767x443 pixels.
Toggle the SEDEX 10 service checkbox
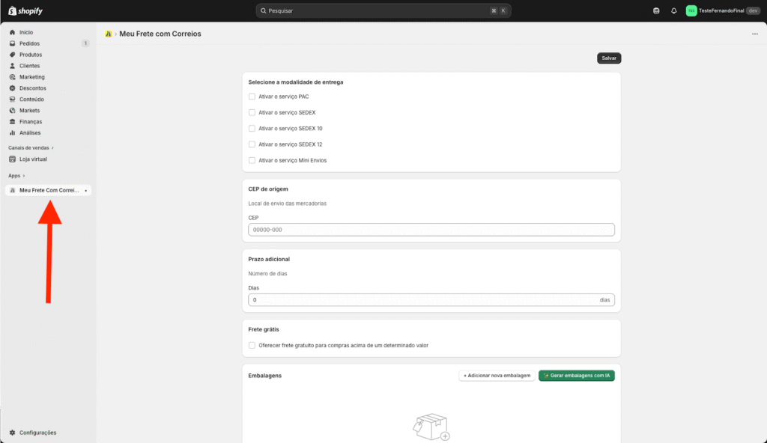(252, 128)
